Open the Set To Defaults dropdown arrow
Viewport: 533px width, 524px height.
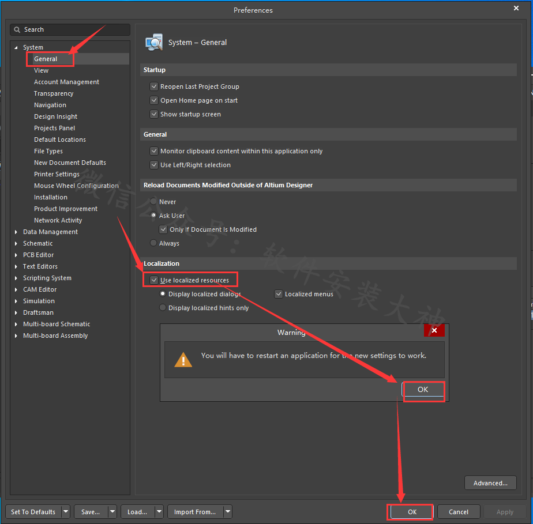point(66,511)
